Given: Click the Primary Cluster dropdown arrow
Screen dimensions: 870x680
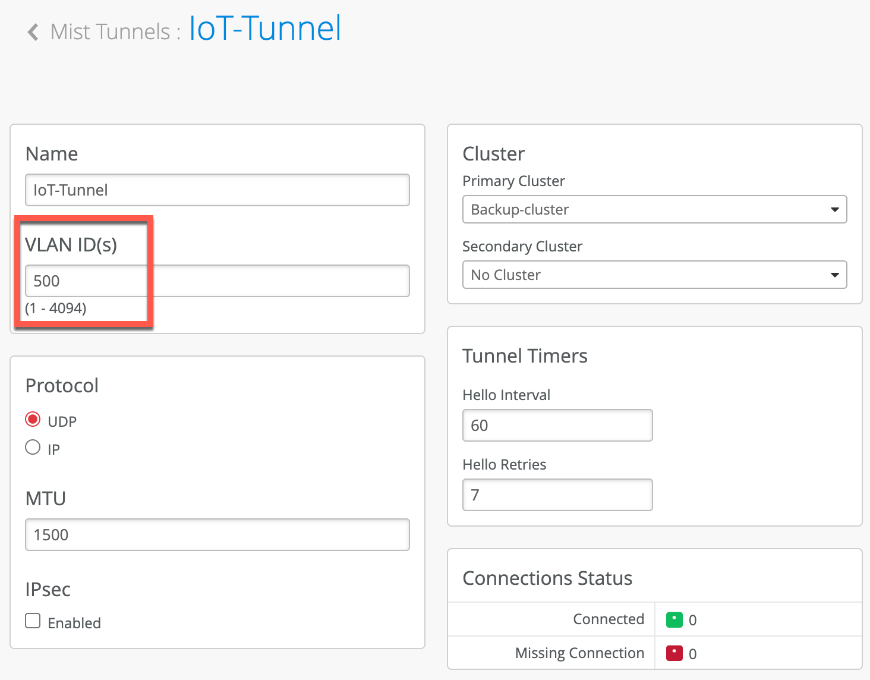Looking at the screenshot, I should click(834, 210).
